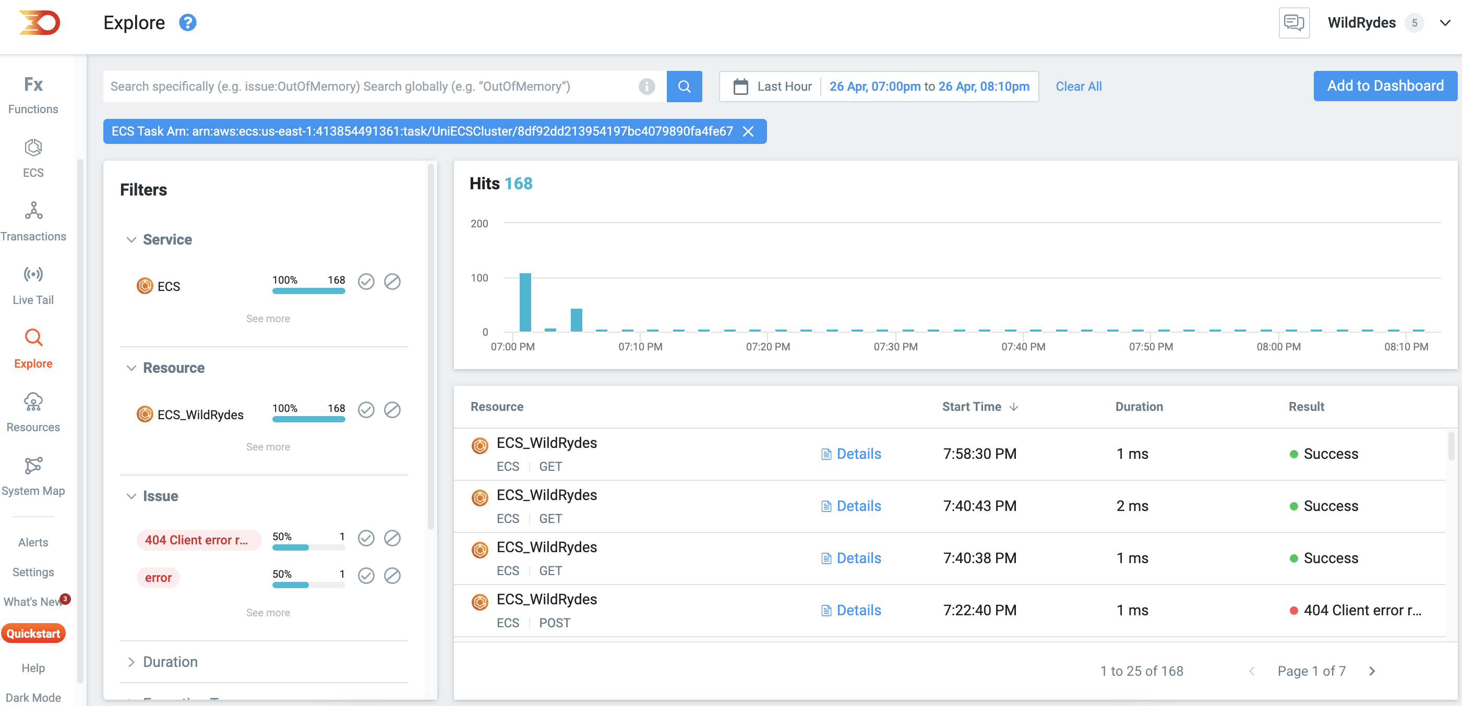Image resolution: width=1462 pixels, height=706 pixels.
Task: Show more issues with See more
Action: point(268,613)
